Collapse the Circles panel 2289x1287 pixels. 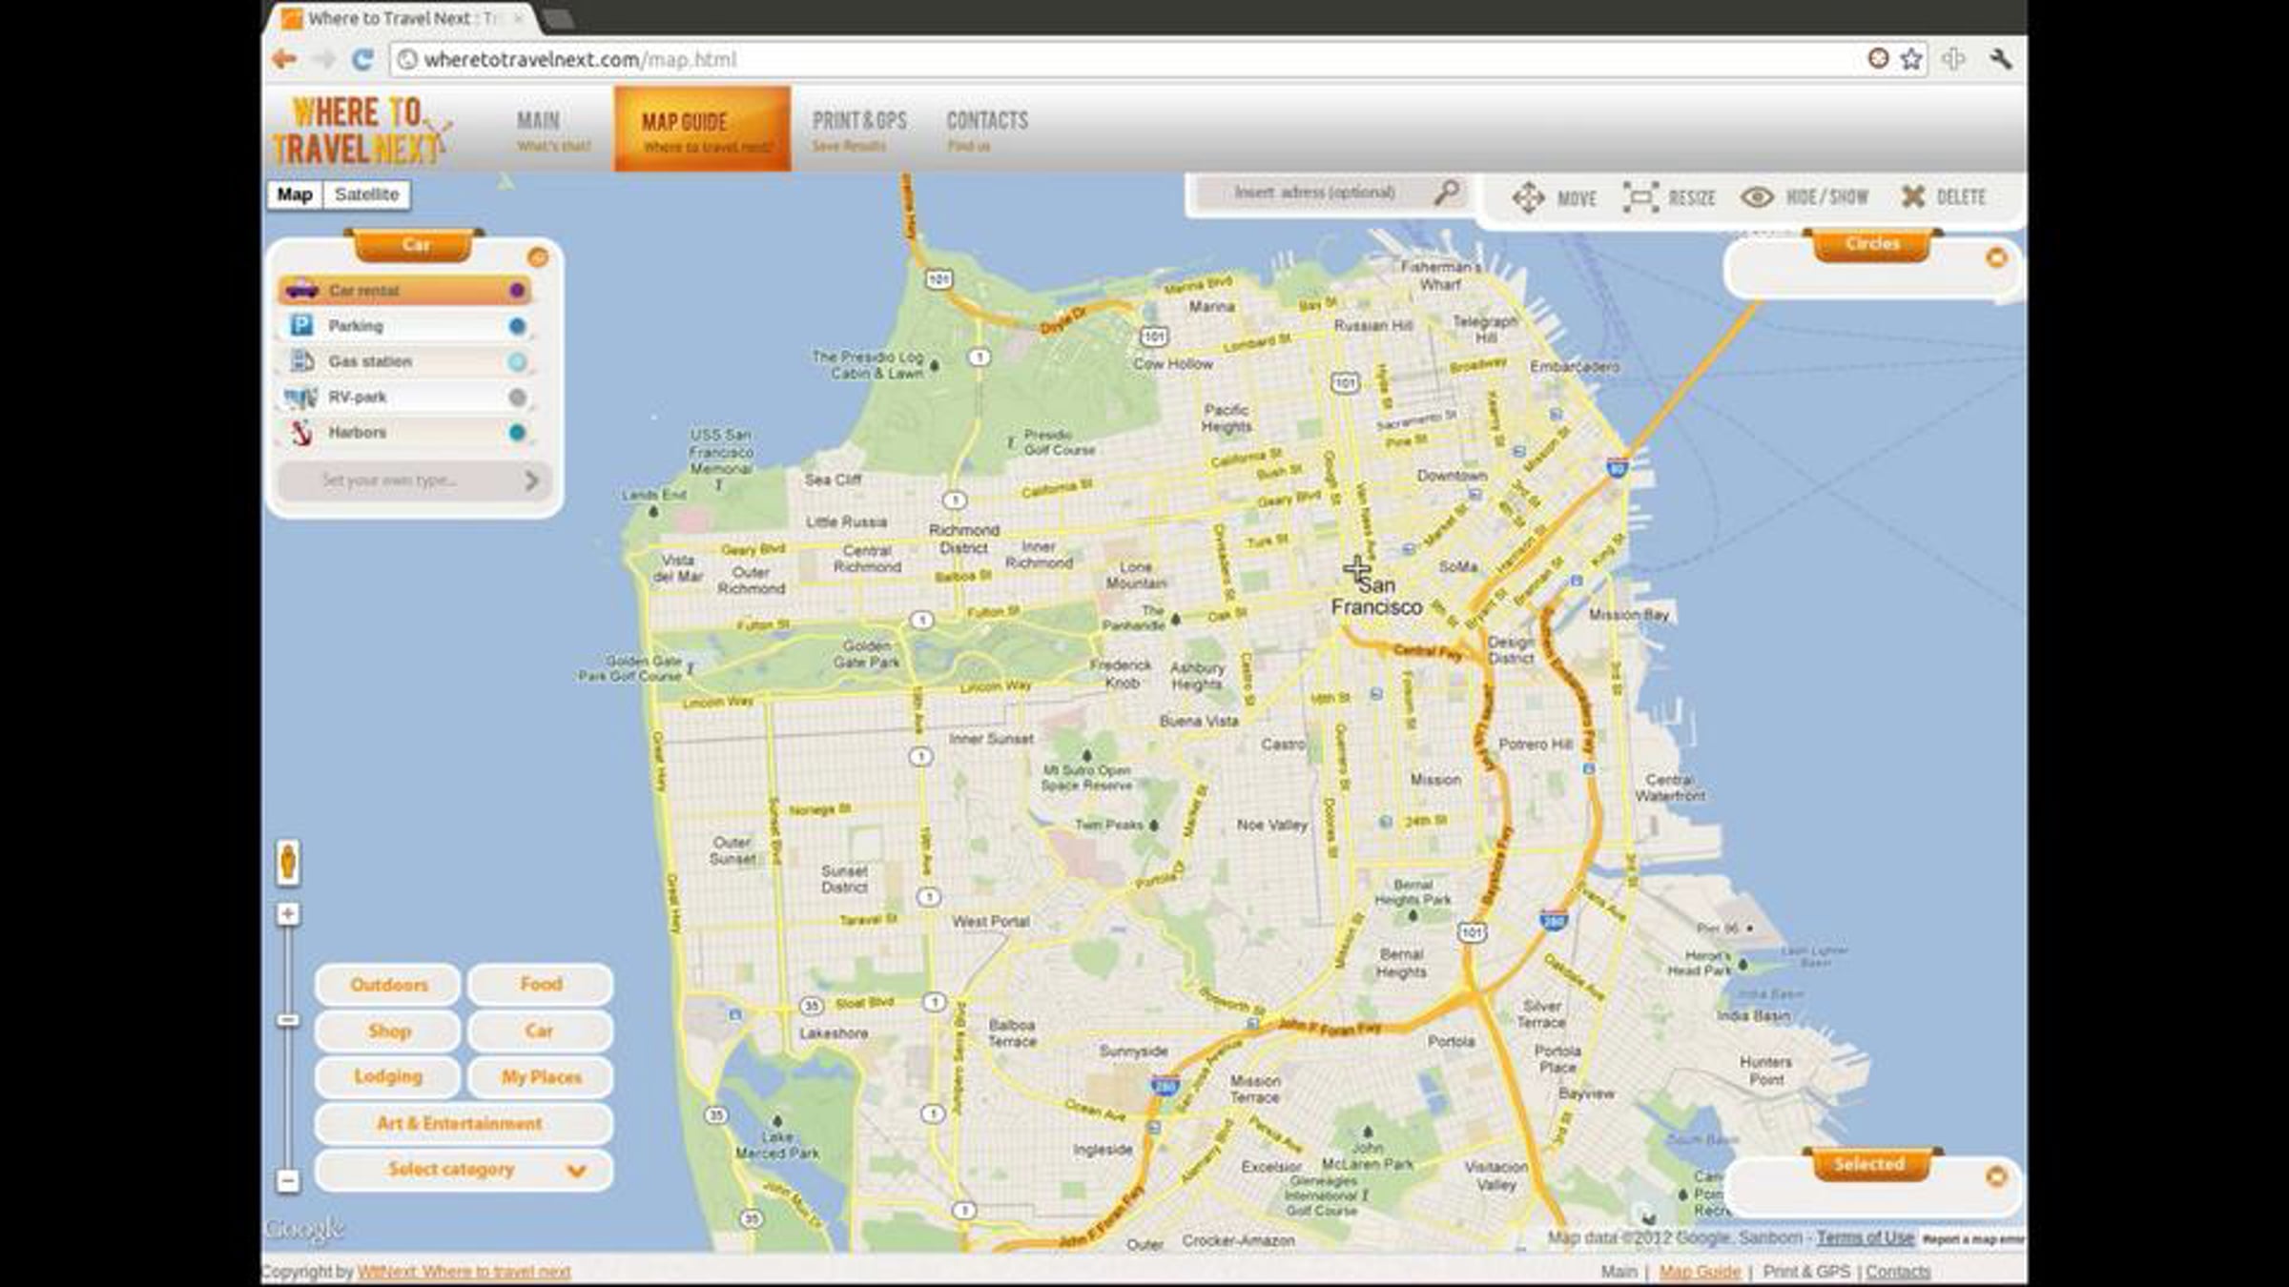pos(1996,257)
